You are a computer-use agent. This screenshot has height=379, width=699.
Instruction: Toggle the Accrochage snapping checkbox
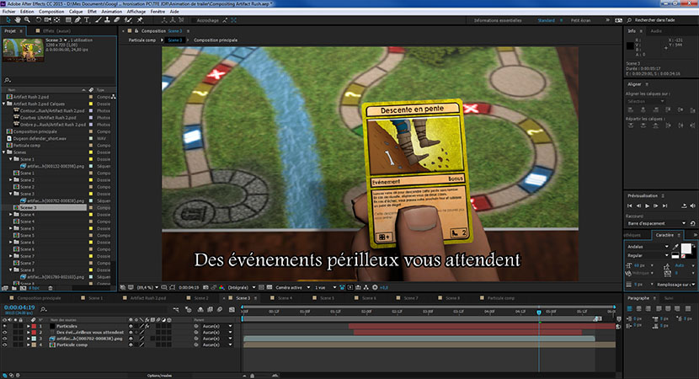coord(193,20)
